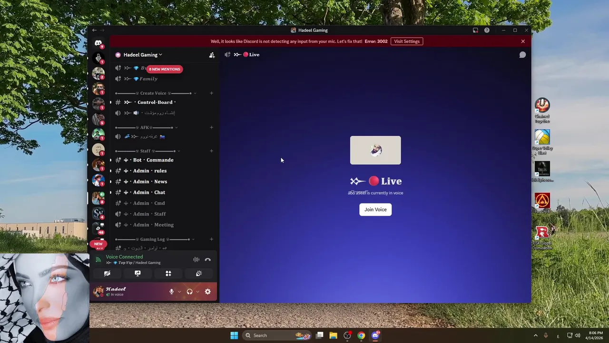The image size is (609, 343).
Task: Click taskbar Search box
Action: click(276, 335)
